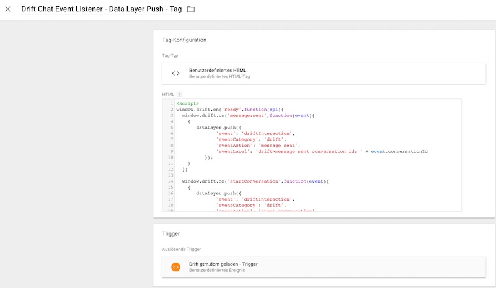Viewport: 496px width, 288px height.
Task: Click line 17 'driftInteraction' event code
Action: pyautogui.click(x=255, y=199)
